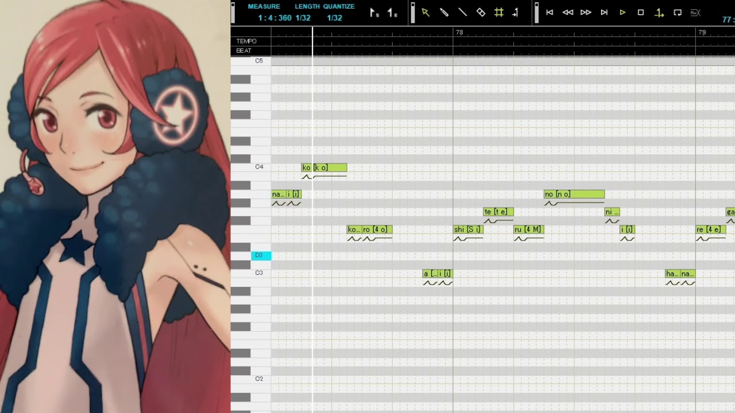Select the eraser tool
The image size is (735, 413).
coord(481,12)
